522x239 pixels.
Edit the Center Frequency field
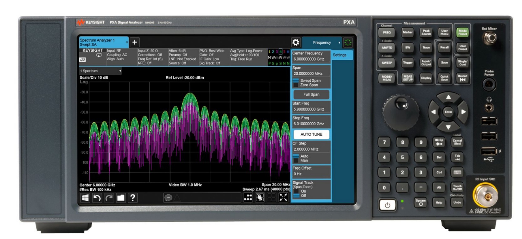coord(311,56)
